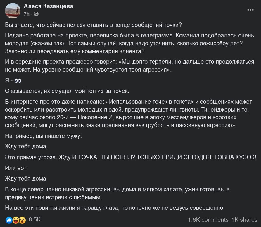Click the author's profile picture
The image size is (261, 227).
pyautogui.click(x=13, y=10)
